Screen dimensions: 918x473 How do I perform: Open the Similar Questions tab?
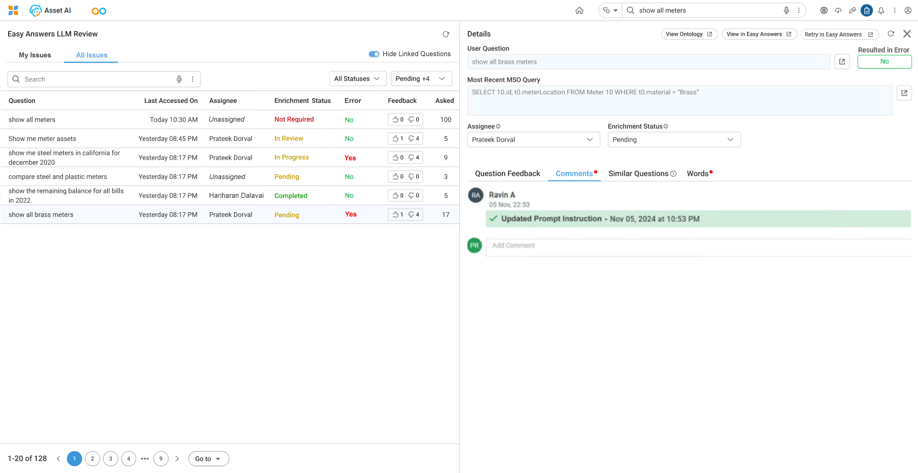click(x=638, y=173)
